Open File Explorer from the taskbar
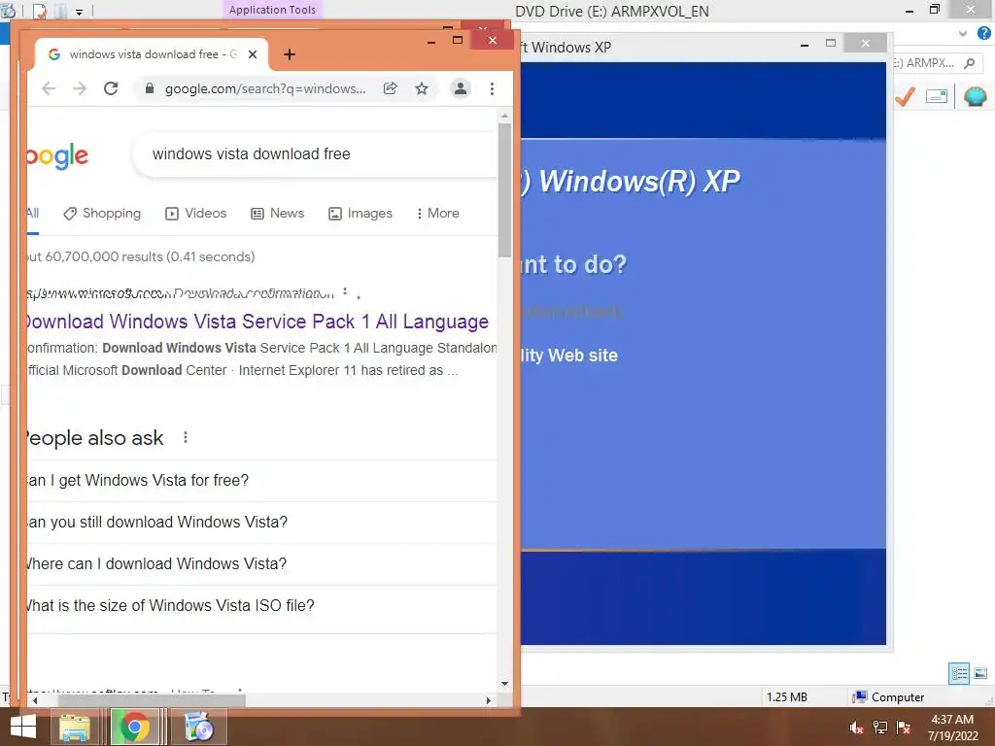Viewport: 995px width, 746px height. (x=75, y=727)
